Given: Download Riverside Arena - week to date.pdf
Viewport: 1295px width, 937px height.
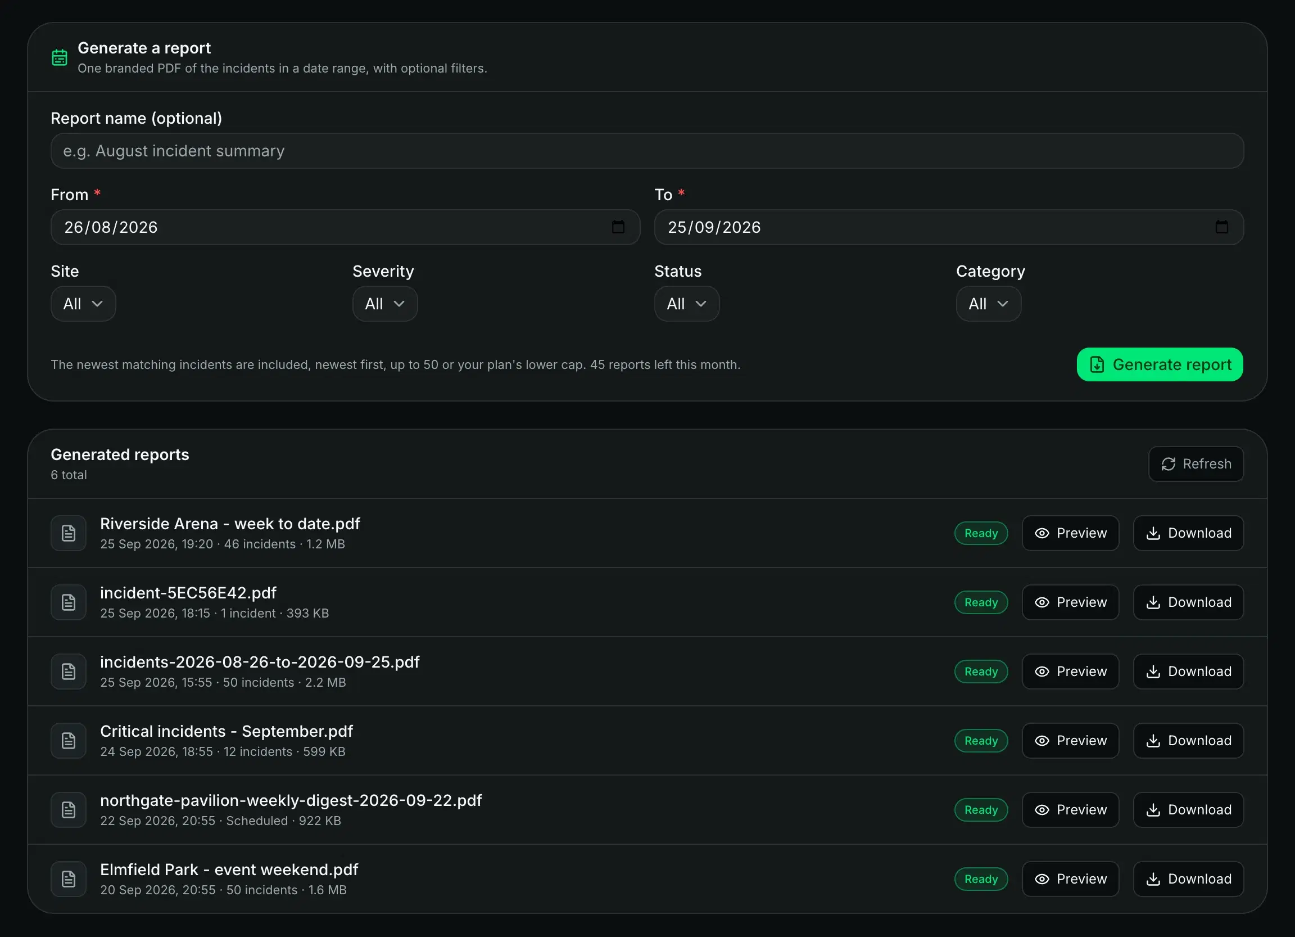Looking at the screenshot, I should click(1188, 533).
